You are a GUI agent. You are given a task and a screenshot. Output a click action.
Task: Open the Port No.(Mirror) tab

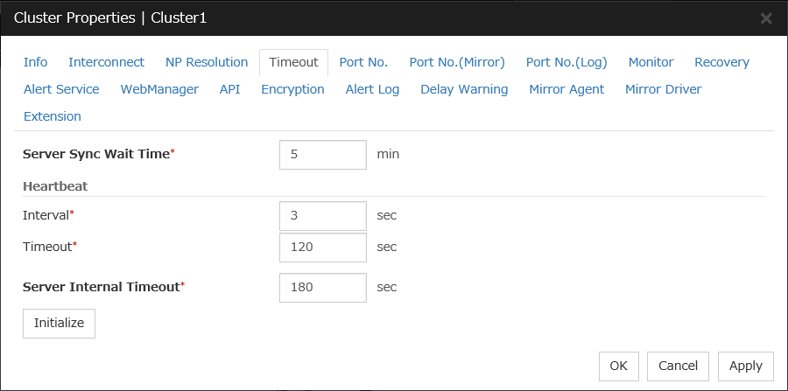click(x=457, y=62)
